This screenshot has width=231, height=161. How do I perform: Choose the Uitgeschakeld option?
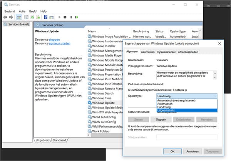click(x=187, y=110)
